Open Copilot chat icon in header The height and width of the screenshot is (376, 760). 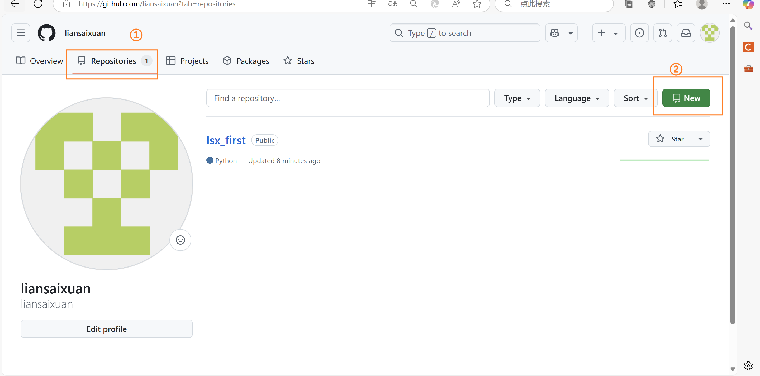coord(554,33)
